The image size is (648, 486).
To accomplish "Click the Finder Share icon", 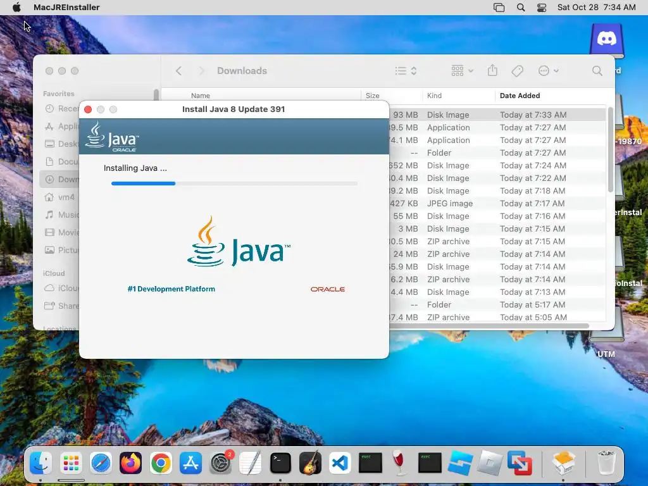I will [x=492, y=71].
